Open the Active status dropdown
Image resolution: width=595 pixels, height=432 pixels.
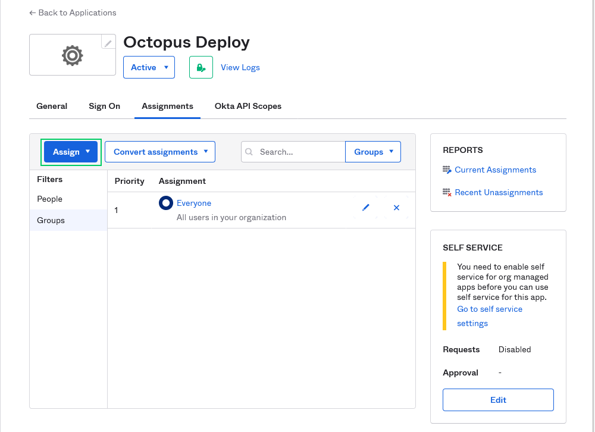[x=149, y=67]
